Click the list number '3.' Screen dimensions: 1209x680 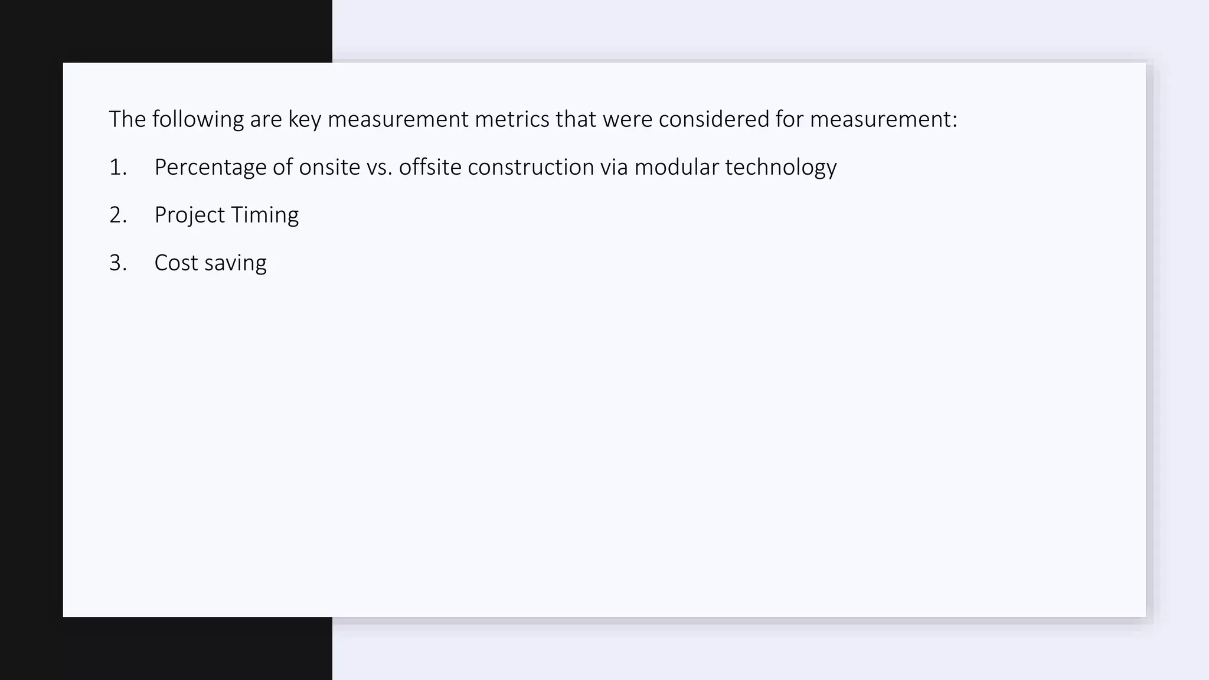118,263
